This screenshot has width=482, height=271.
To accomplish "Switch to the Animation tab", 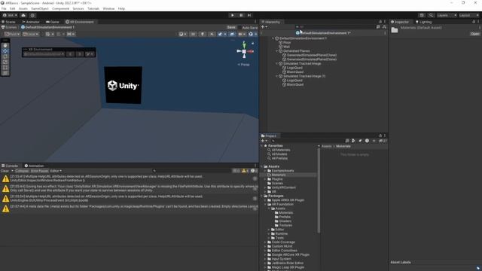I will [34, 166].
